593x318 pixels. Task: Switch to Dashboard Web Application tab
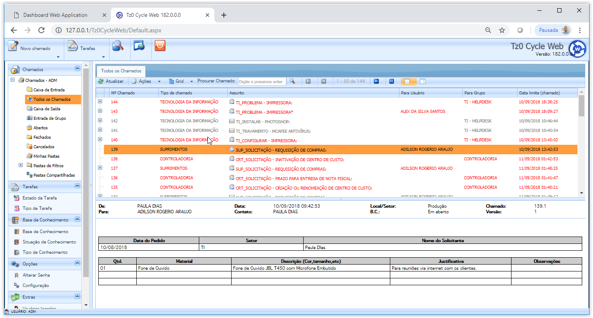coord(55,15)
